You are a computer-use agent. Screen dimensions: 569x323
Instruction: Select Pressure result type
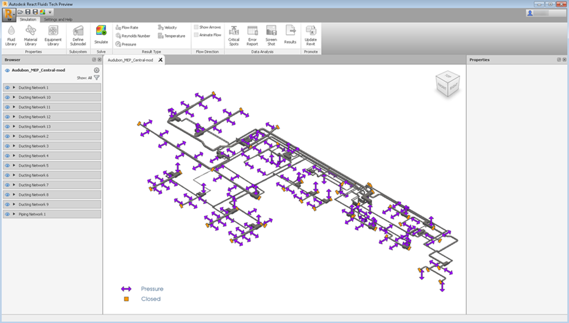point(126,44)
